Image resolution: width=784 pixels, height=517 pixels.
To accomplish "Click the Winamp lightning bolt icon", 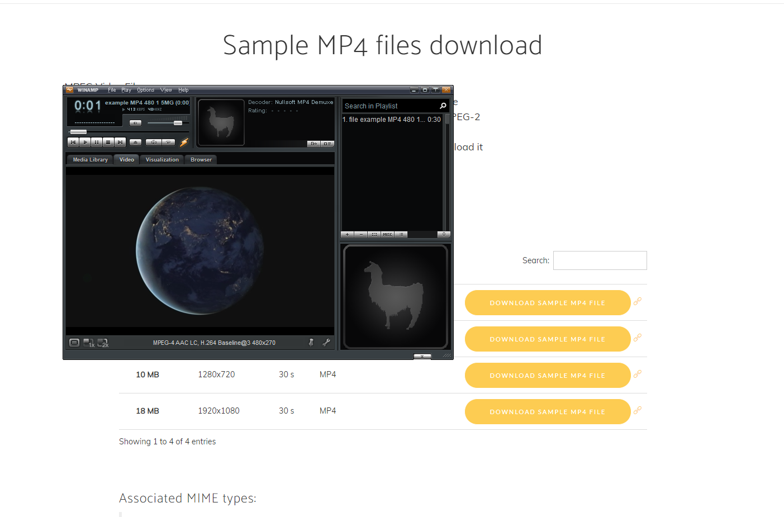I will tap(184, 143).
